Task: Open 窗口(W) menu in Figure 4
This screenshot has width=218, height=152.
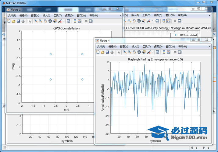Action: click(x=170, y=47)
